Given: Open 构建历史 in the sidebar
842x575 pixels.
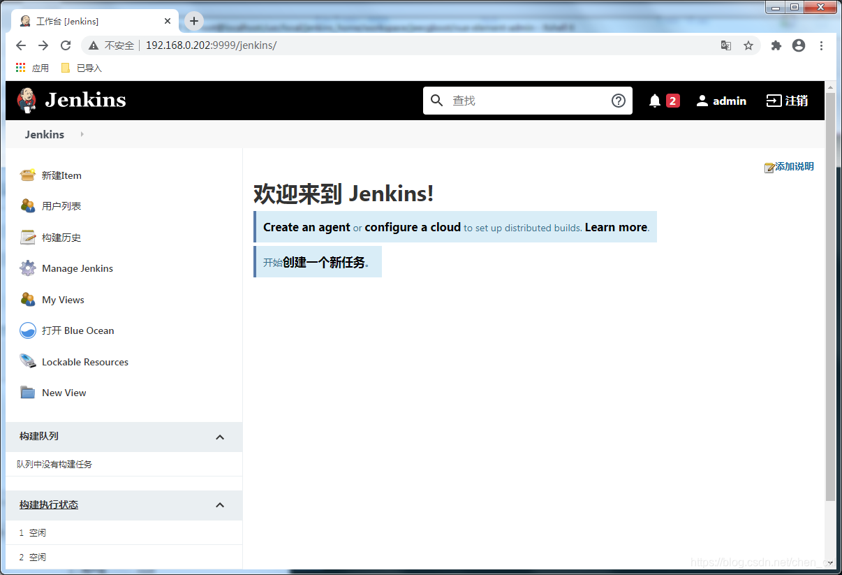Looking at the screenshot, I should pyautogui.click(x=61, y=238).
